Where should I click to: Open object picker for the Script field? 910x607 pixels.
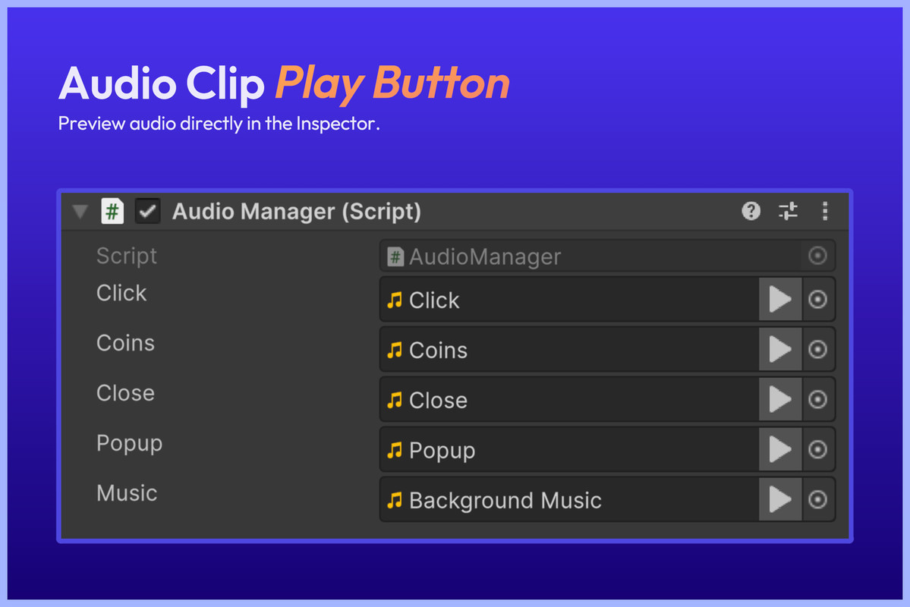click(x=817, y=256)
